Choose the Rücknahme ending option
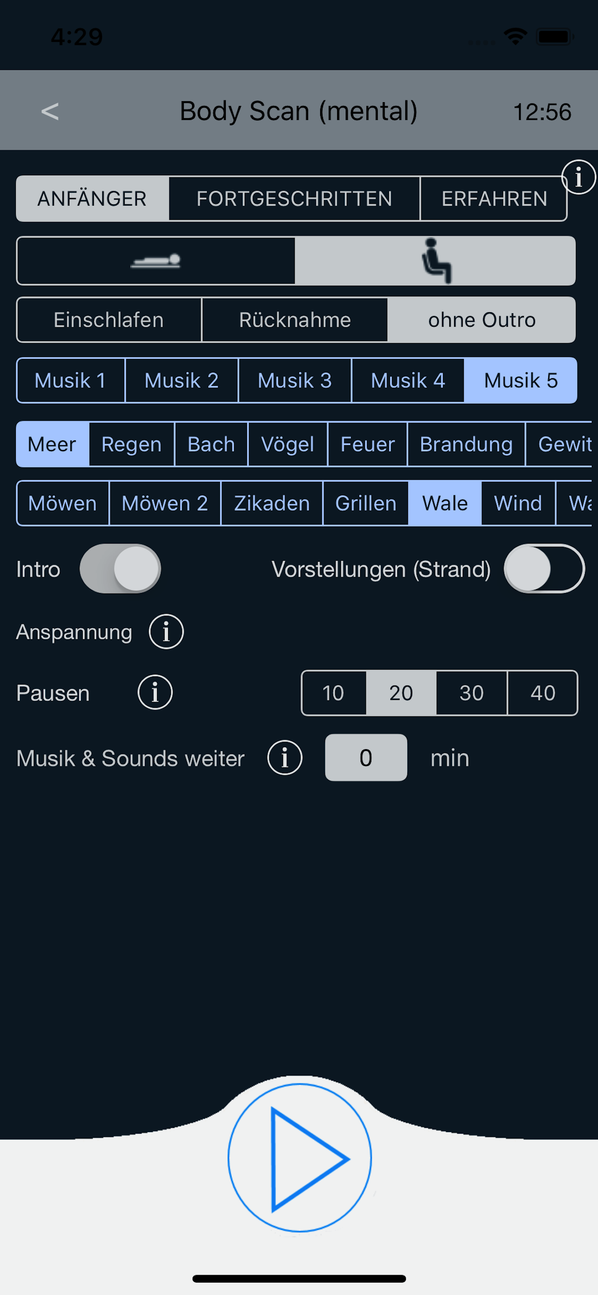The width and height of the screenshot is (598, 1295). click(x=295, y=320)
